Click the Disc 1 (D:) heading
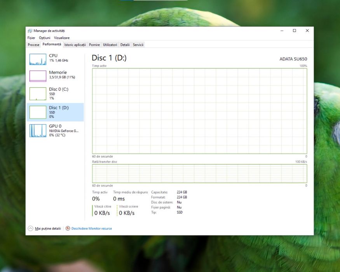340x272 pixels. pos(109,58)
